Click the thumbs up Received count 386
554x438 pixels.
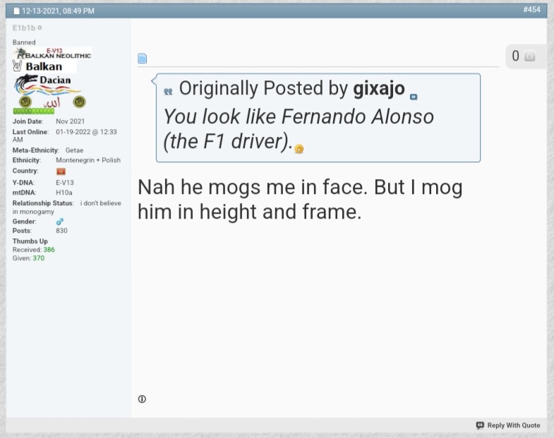pyautogui.click(x=49, y=250)
